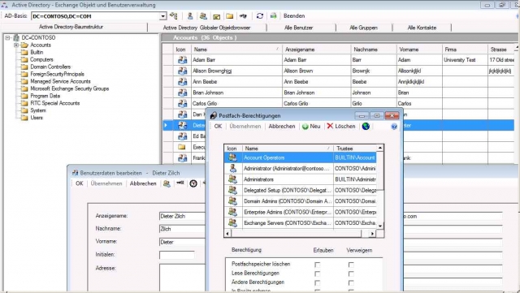Viewport: 520px width, 293px height.
Task: Click the folder icon of the Execu row
Action: [x=182, y=147]
